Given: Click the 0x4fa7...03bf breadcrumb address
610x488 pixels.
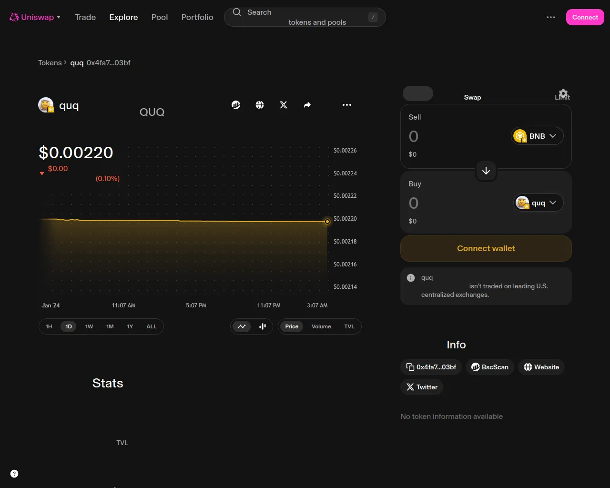Looking at the screenshot, I should (109, 63).
